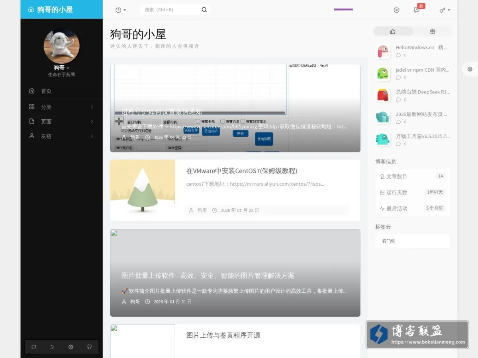The height and width of the screenshot is (358, 478).
Task: Click the teal elephant thumbnail for 2025最新网站
Action: point(383,118)
